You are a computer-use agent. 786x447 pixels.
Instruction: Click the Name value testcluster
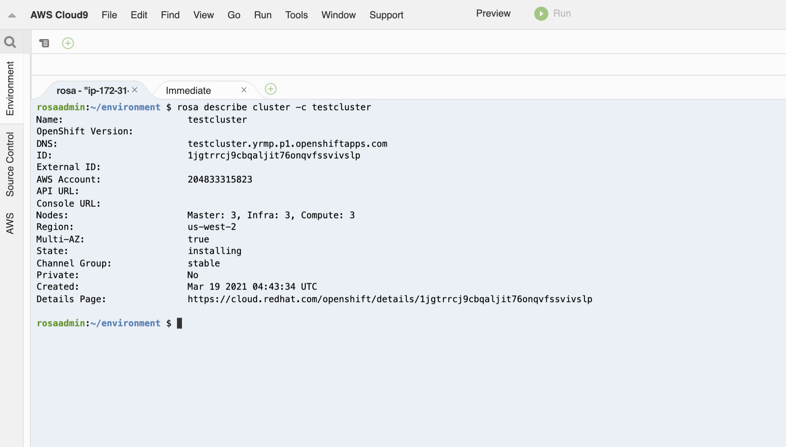[x=217, y=120]
